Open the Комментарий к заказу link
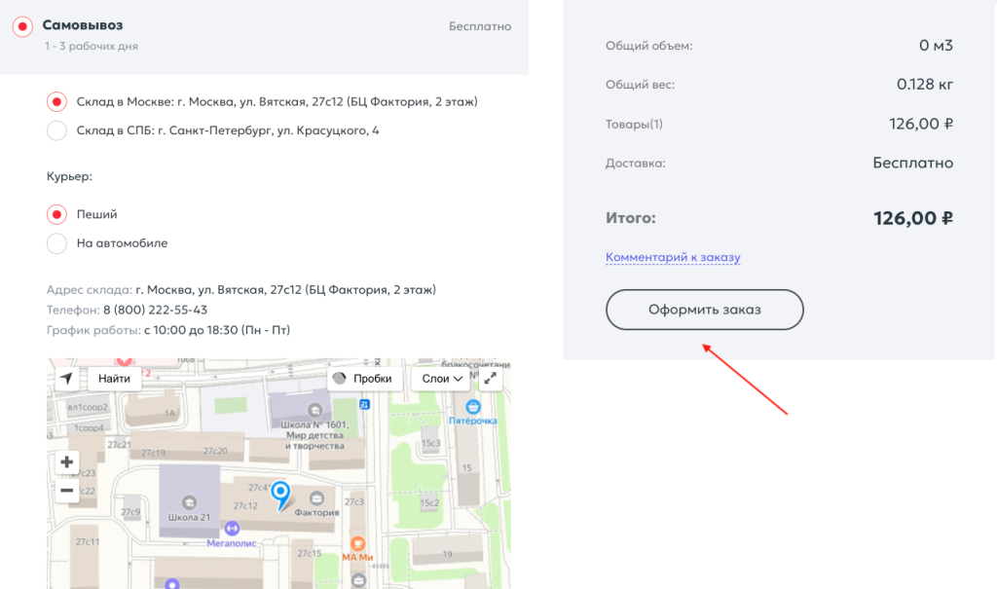 click(x=673, y=258)
